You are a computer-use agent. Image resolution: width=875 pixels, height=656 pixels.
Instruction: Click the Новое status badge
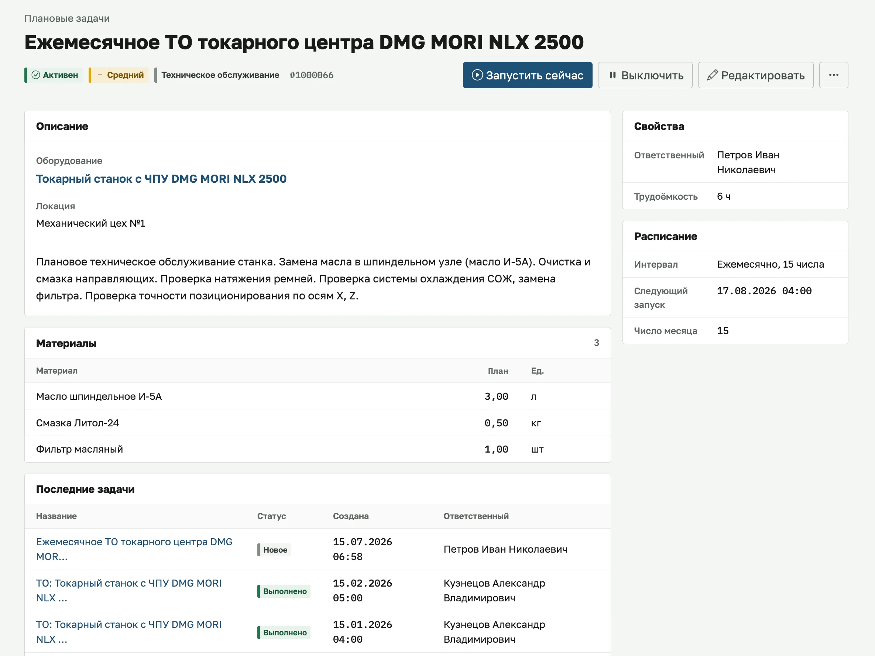click(274, 550)
